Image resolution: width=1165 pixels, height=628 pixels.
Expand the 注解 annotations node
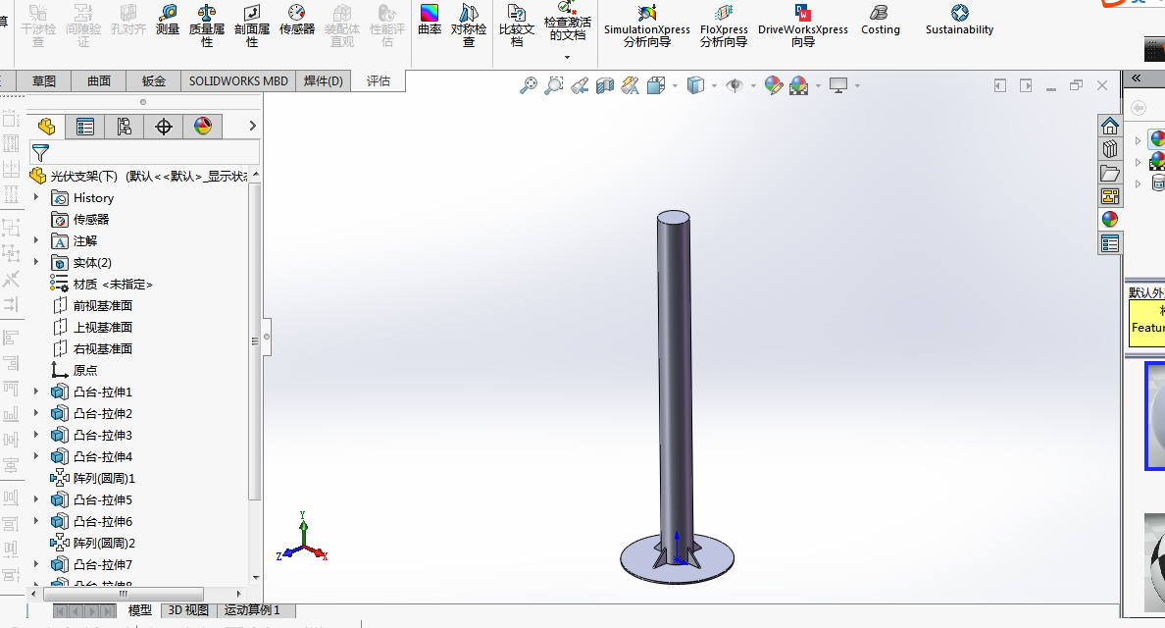point(36,240)
